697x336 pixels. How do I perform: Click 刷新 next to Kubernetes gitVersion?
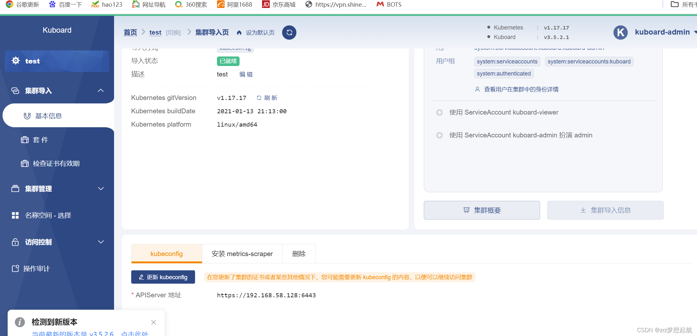pyautogui.click(x=267, y=98)
